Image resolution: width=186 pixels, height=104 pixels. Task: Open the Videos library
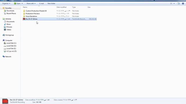coord(9,30)
